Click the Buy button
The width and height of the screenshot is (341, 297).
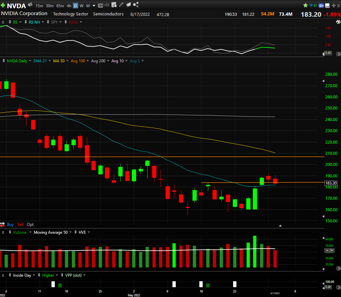coord(10,225)
